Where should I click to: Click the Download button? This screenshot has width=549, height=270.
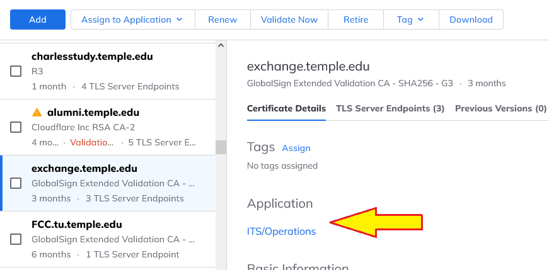point(471,20)
